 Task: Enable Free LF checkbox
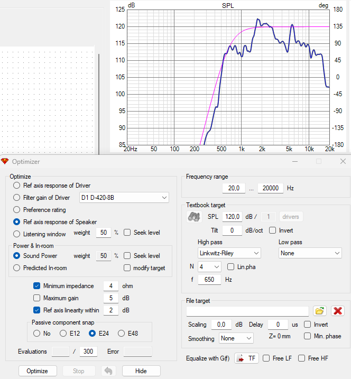[x=266, y=358]
